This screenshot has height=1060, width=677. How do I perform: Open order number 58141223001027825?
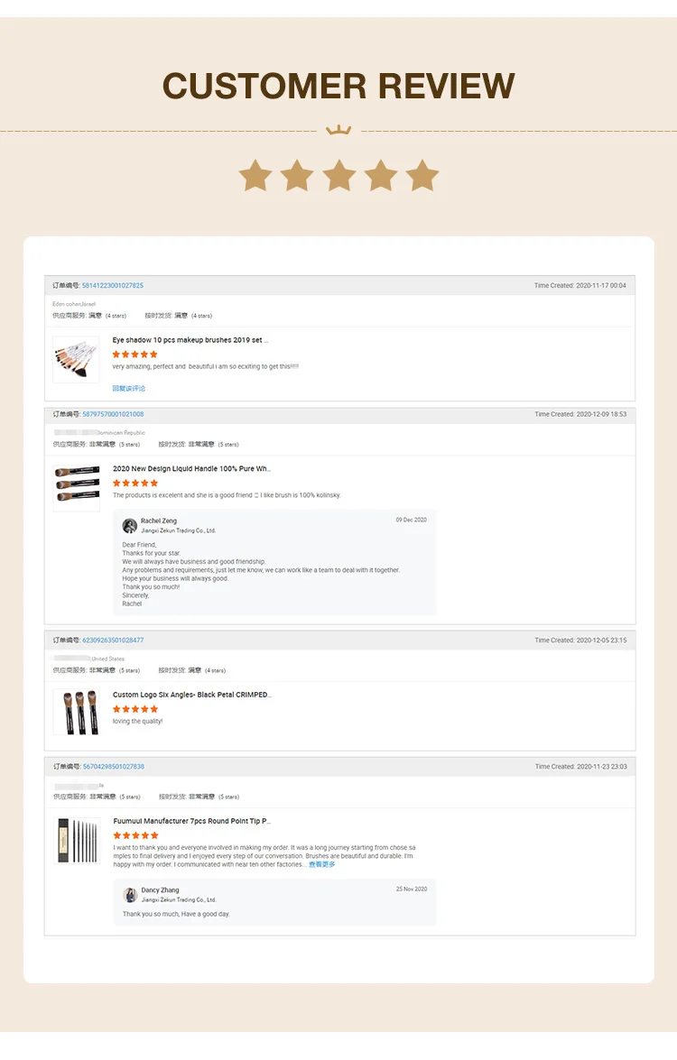(x=113, y=286)
